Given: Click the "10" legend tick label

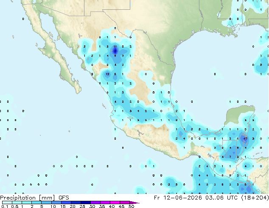Looking at the screenshot, I should (x=53, y=206).
